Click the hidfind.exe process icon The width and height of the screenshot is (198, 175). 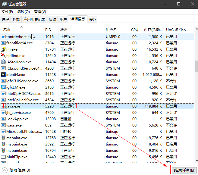click(3, 55)
